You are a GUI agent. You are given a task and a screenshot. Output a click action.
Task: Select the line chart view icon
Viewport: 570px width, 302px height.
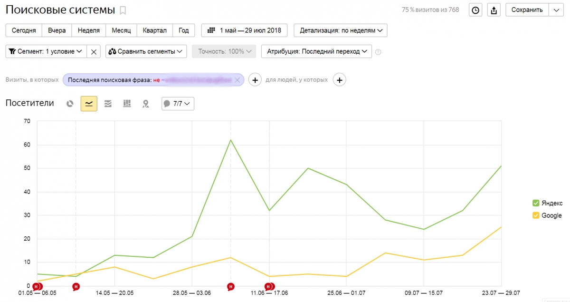click(x=89, y=104)
